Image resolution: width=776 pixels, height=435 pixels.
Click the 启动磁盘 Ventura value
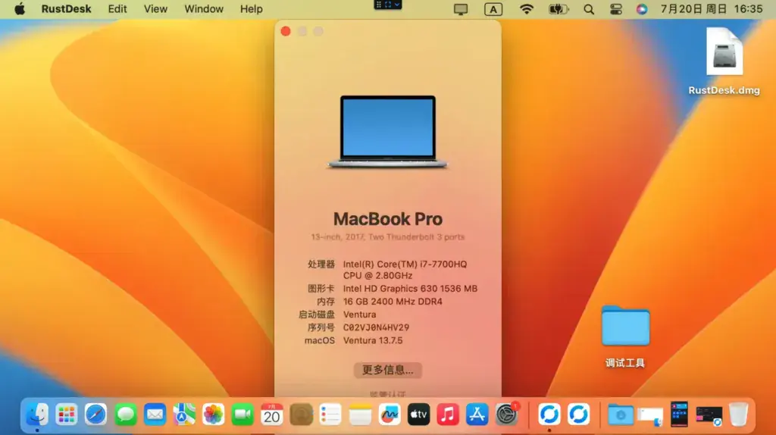[x=359, y=315]
